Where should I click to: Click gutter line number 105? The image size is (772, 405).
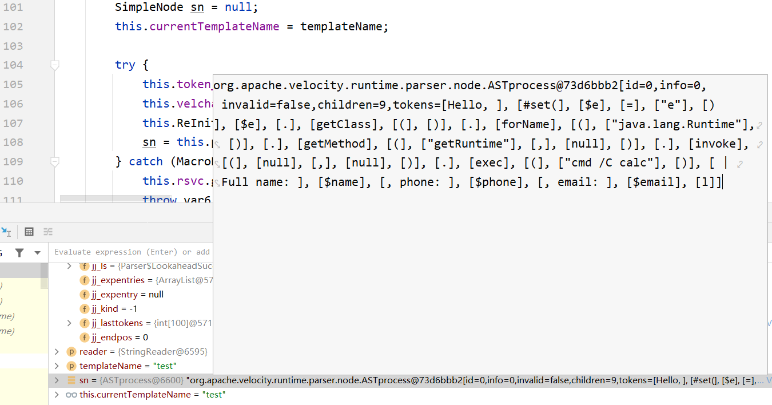(13, 85)
